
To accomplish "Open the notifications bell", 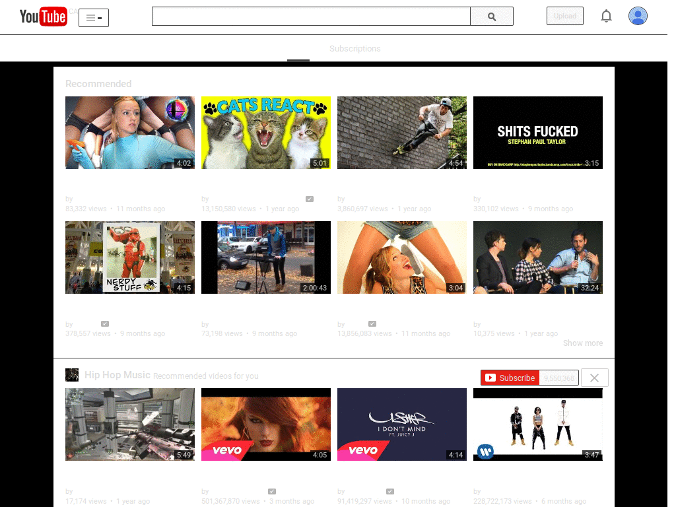I will 606,16.
